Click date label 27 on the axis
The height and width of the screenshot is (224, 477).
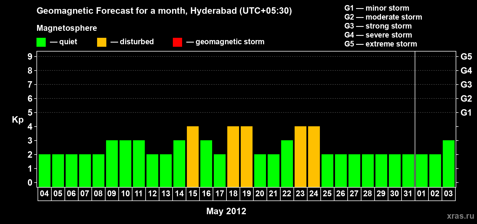(354, 193)
